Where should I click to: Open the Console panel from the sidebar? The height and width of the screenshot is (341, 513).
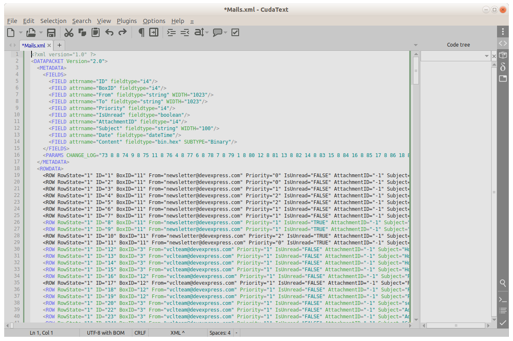click(x=502, y=299)
